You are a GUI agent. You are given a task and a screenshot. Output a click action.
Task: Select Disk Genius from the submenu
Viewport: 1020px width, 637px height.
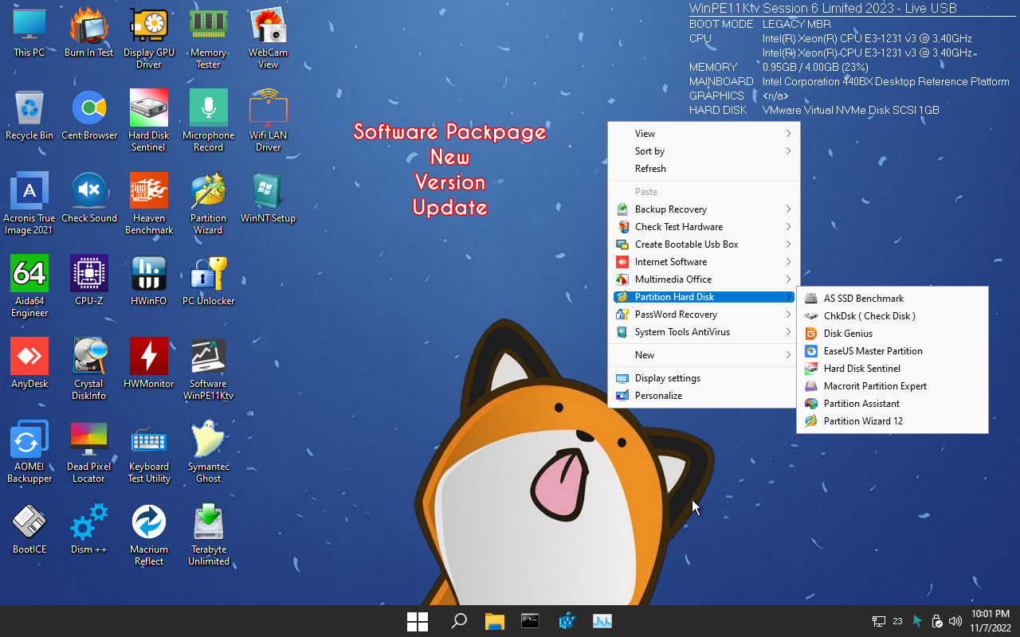click(x=848, y=334)
